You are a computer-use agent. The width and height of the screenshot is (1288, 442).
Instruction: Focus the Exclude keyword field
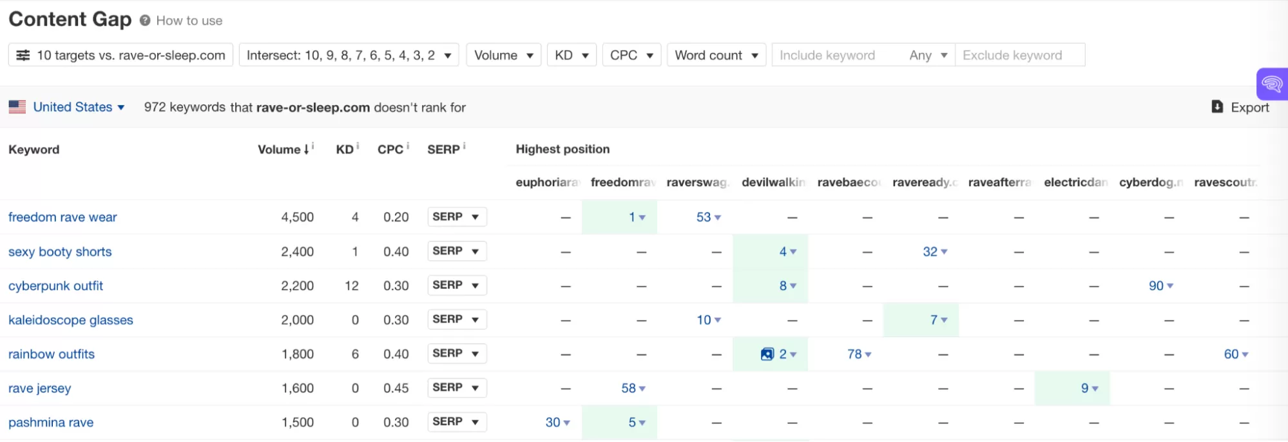click(x=1019, y=55)
